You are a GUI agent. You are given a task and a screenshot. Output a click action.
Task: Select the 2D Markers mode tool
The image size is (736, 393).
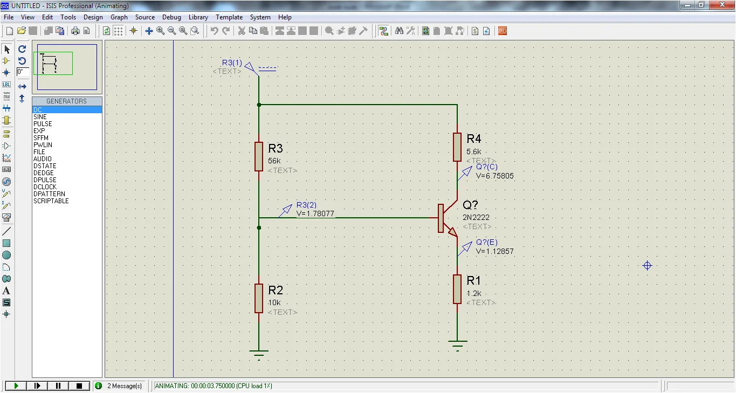[x=7, y=314]
